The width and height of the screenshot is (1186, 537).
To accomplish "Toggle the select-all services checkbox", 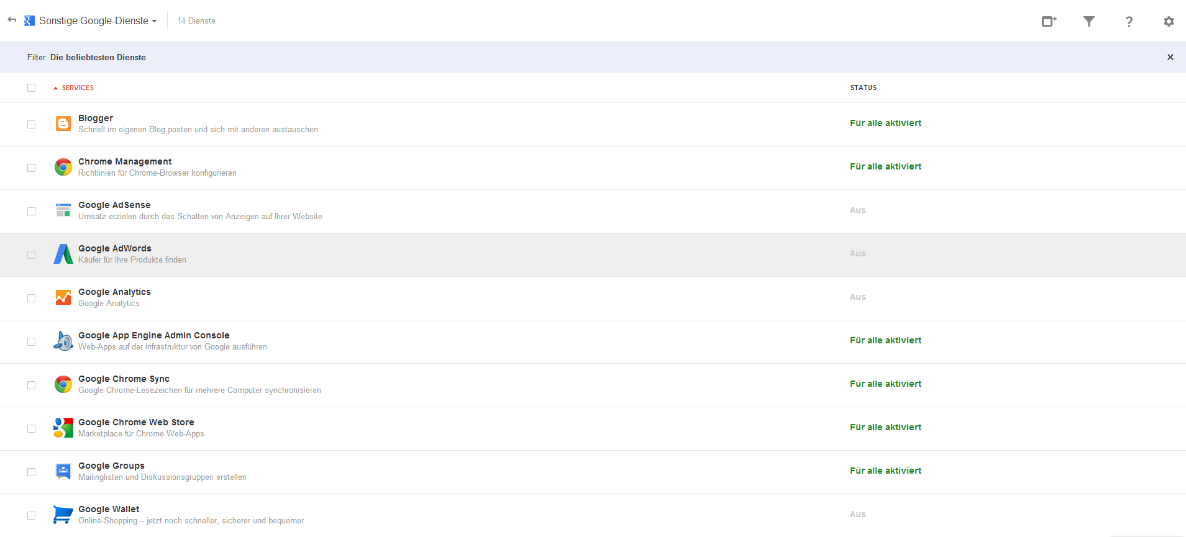I will pos(31,88).
